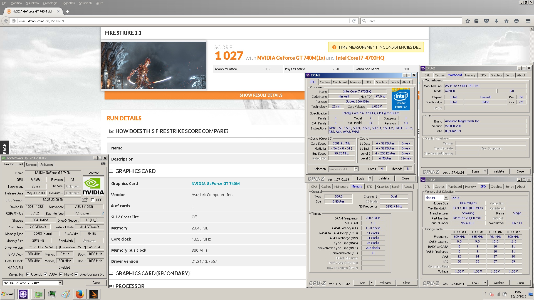Click the Fire Strike result thumbnail

(x=154, y=65)
